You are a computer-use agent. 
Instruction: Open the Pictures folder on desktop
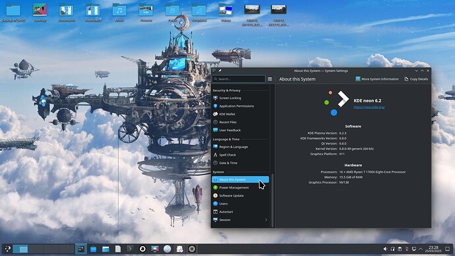pyautogui.click(x=146, y=13)
